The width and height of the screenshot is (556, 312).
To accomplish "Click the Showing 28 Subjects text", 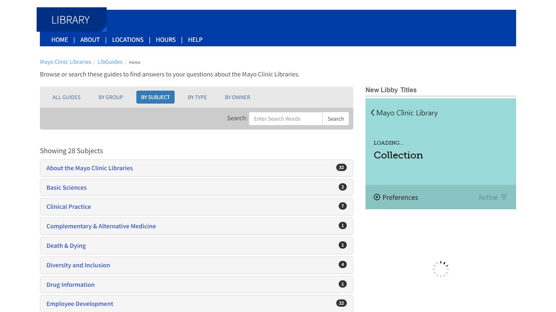I will [x=71, y=151].
